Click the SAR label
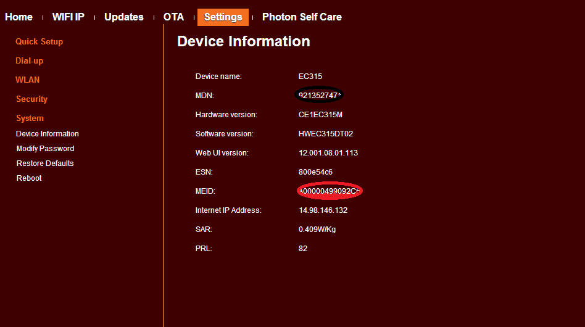 click(x=204, y=230)
